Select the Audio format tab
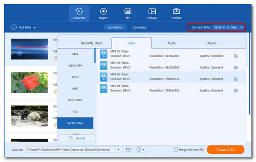Image resolution: width=256 pixels, height=162 pixels. (172, 43)
